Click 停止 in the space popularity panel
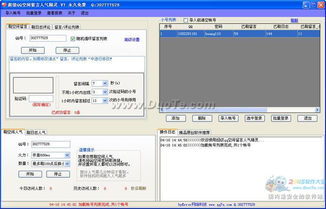Viewport: 326px width, 209px height. (58, 174)
